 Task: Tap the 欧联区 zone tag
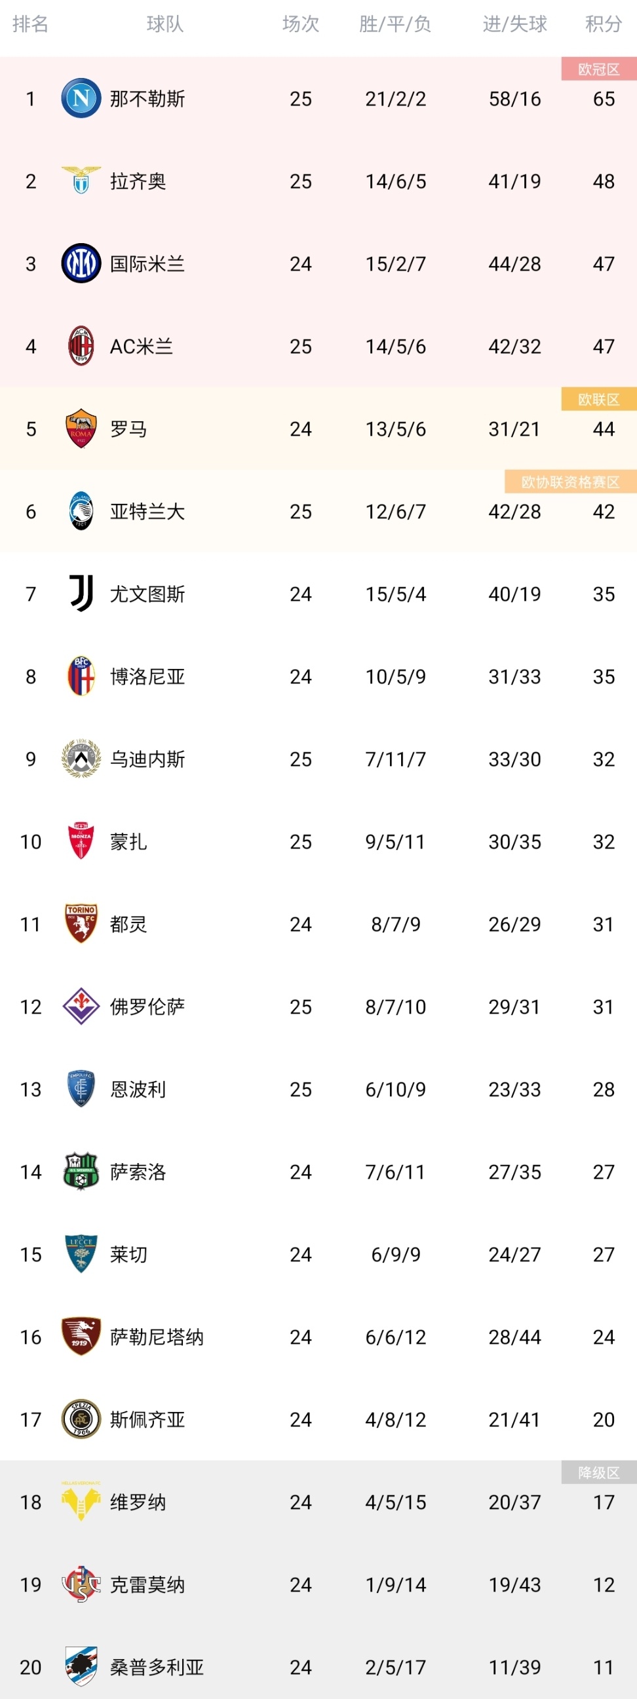click(598, 400)
